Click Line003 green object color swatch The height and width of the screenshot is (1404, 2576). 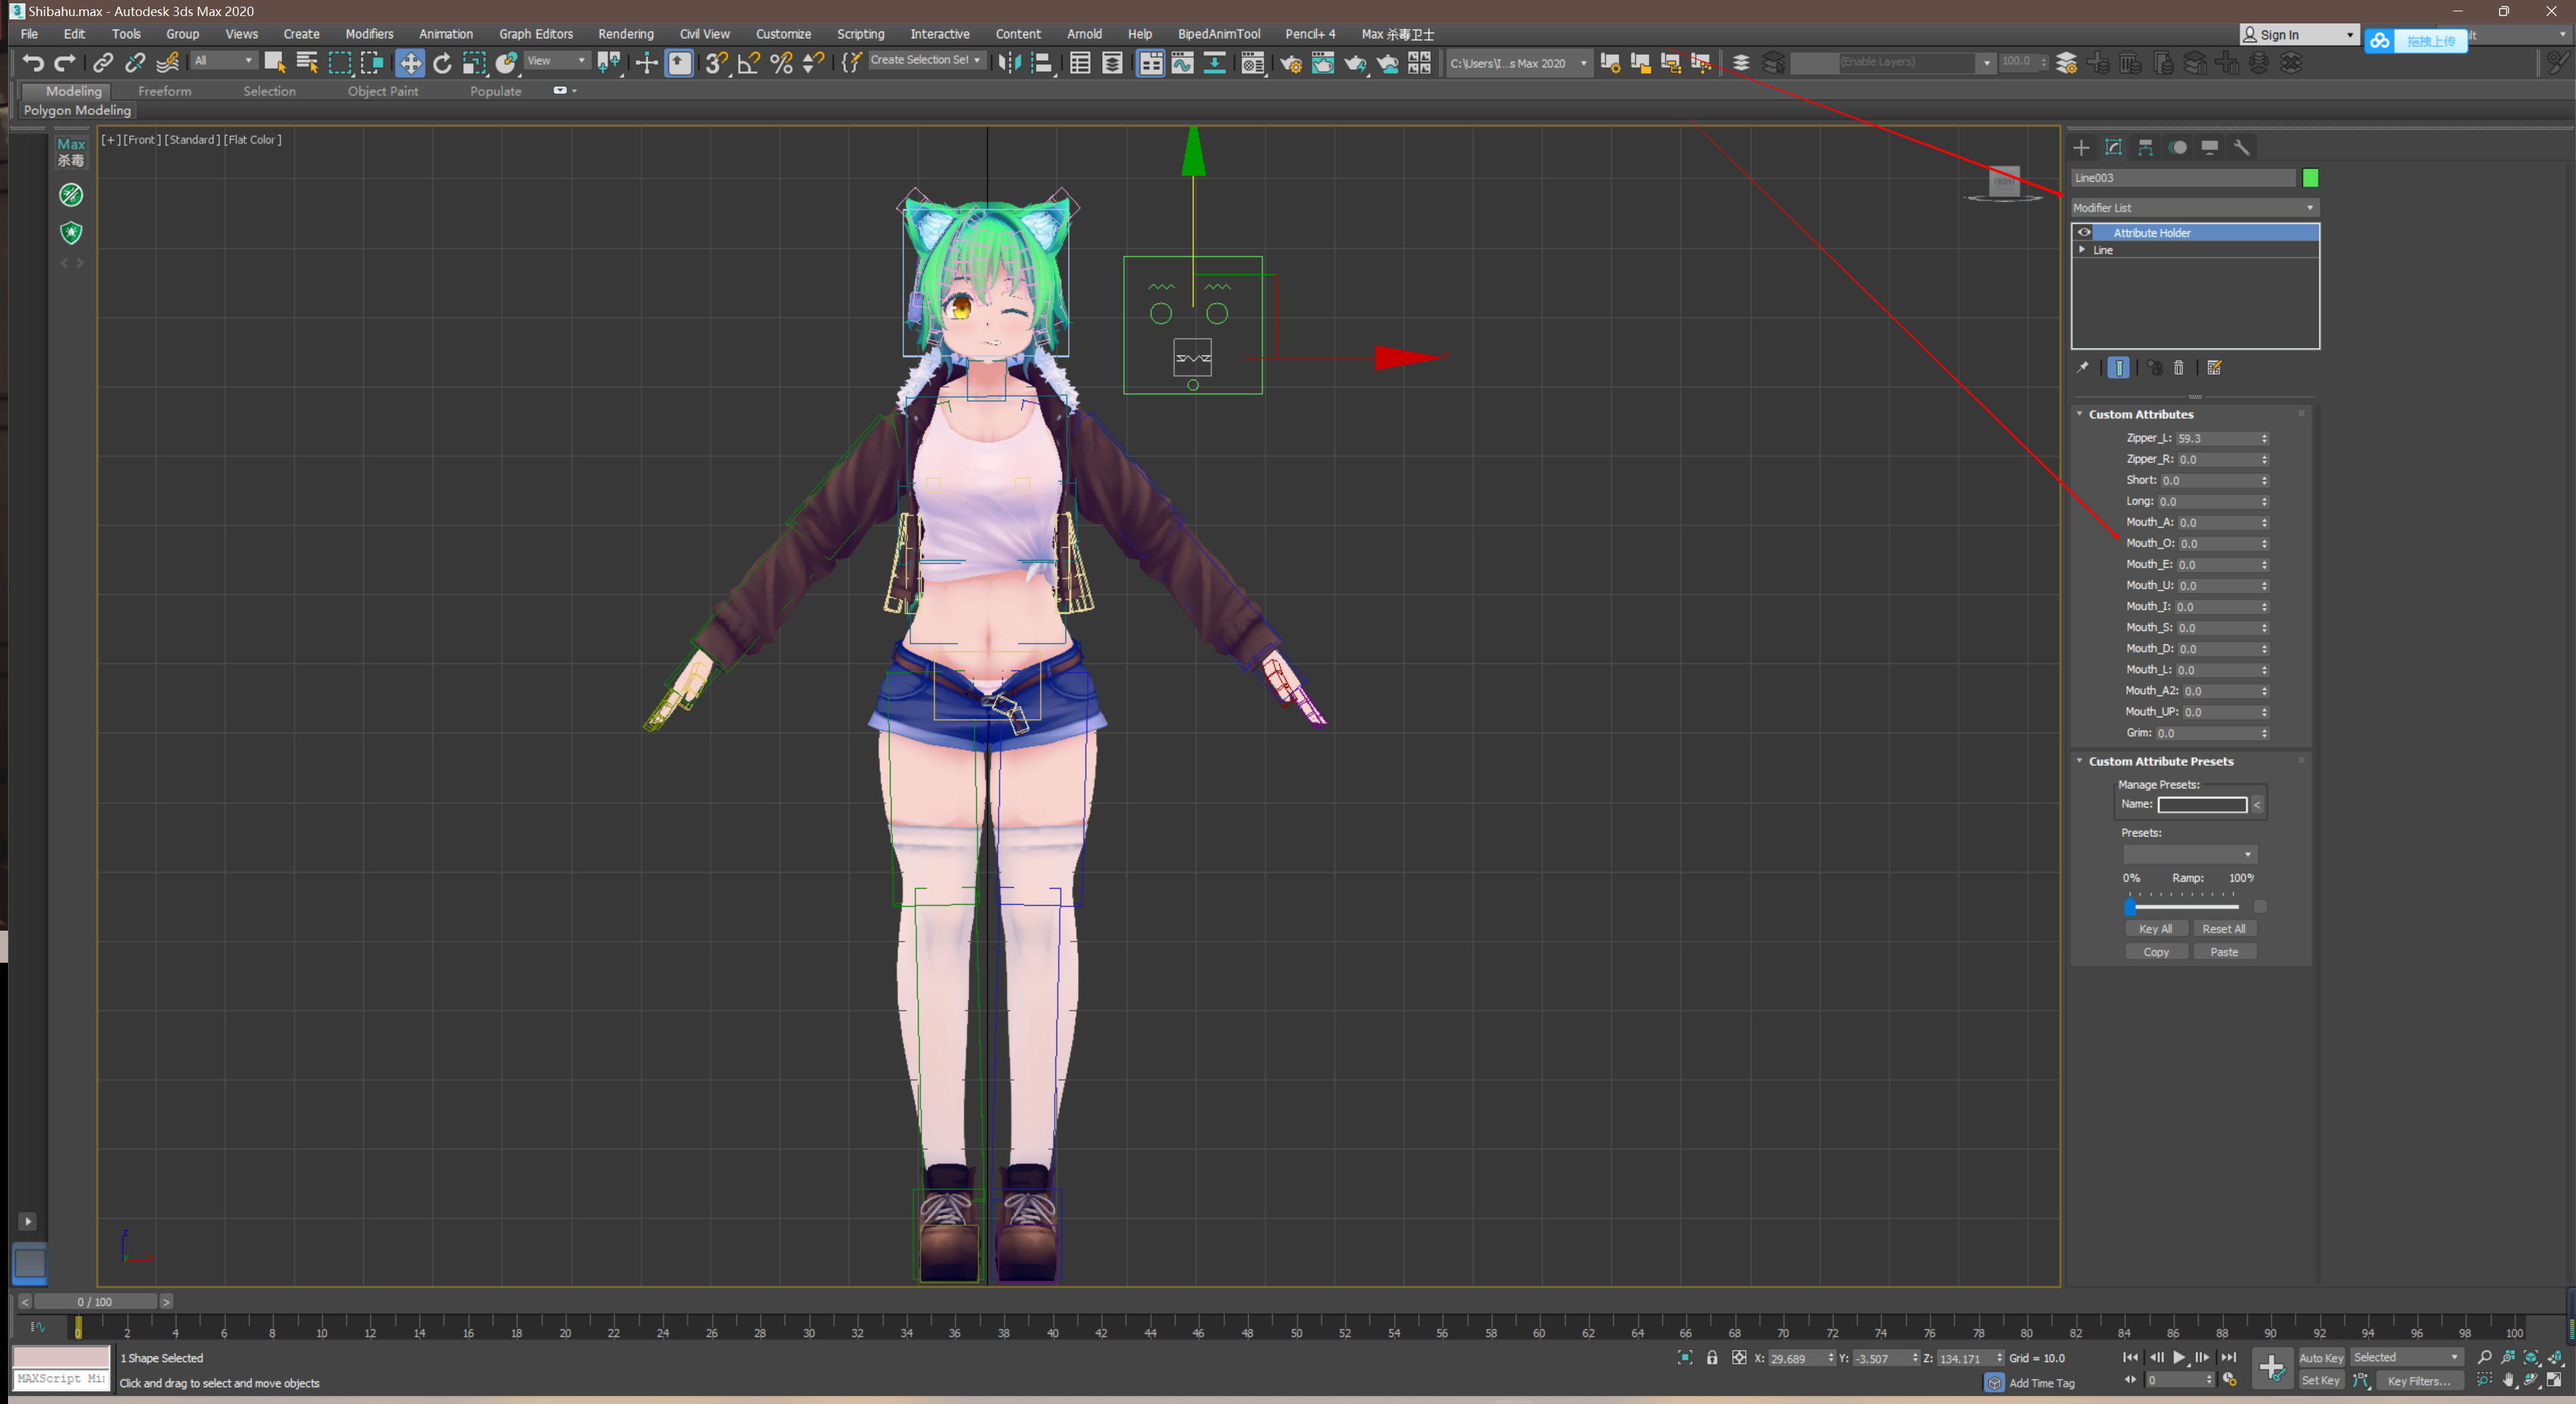click(2310, 177)
